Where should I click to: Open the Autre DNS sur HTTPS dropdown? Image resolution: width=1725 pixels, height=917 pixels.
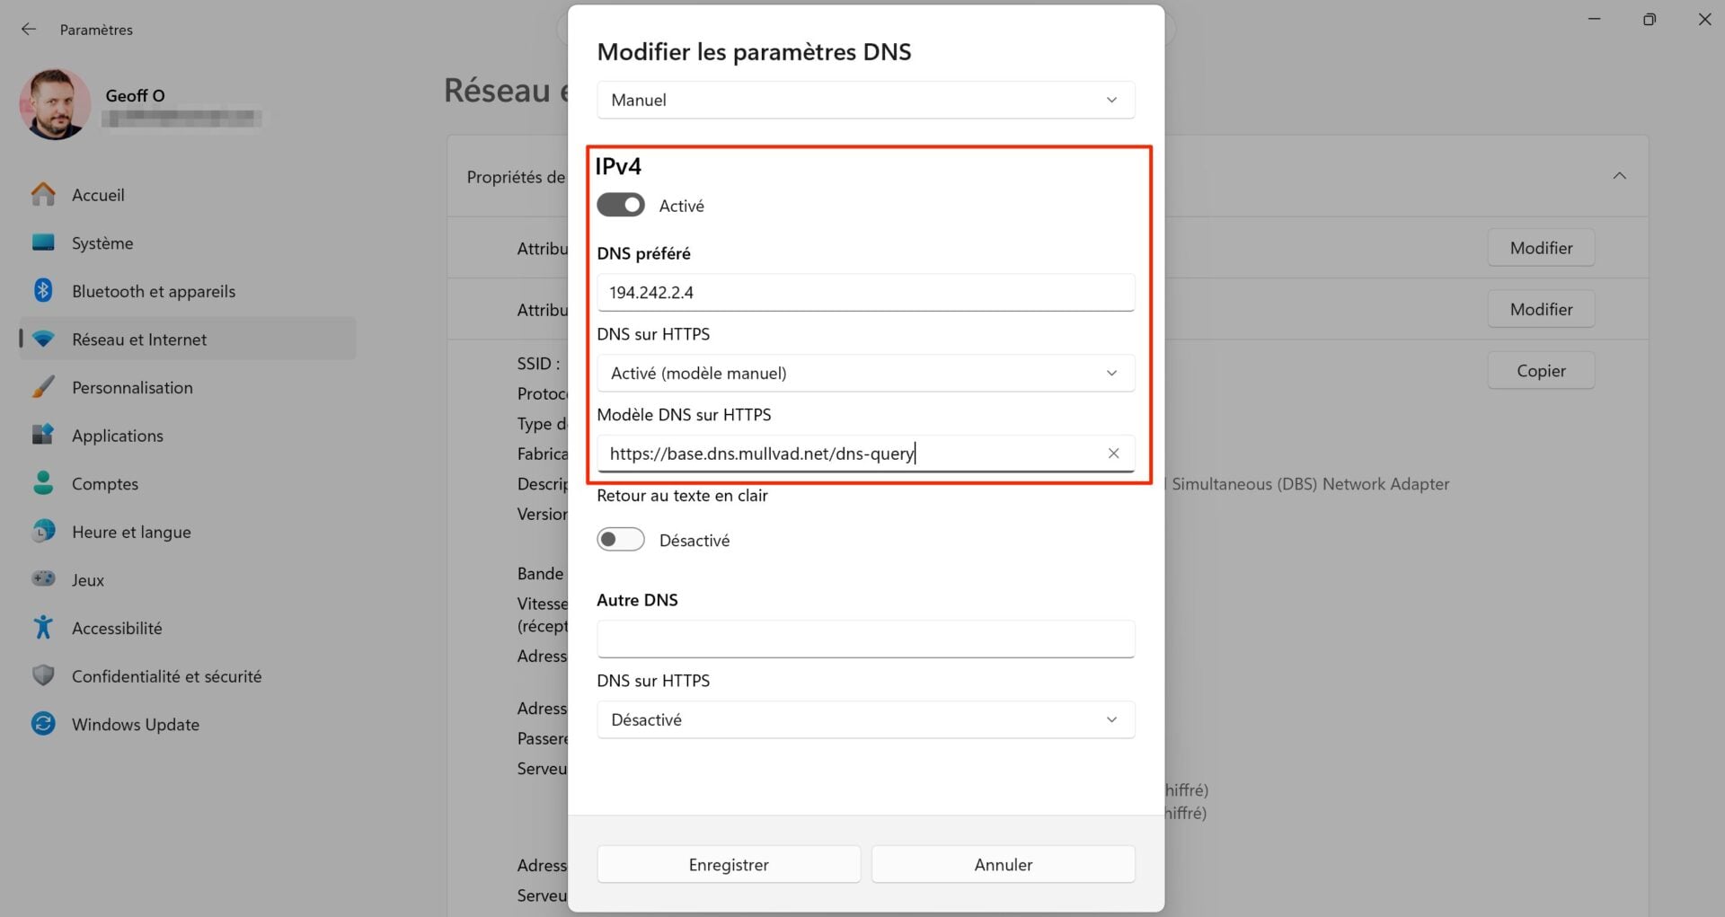point(865,719)
